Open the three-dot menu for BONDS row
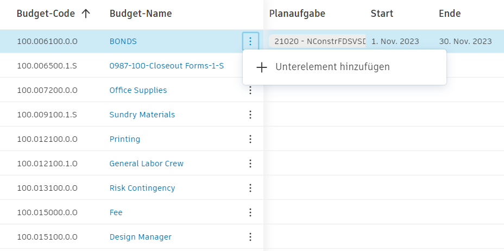The height and width of the screenshot is (251, 504). pyautogui.click(x=250, y=41)
